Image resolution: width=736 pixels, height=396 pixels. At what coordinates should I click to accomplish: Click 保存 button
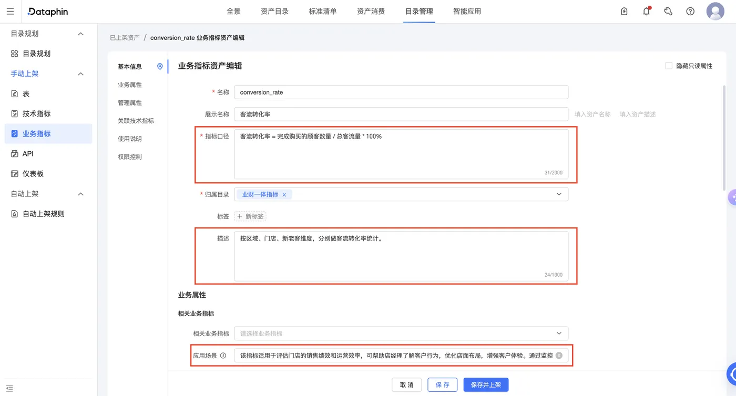(x=443, y=385)
